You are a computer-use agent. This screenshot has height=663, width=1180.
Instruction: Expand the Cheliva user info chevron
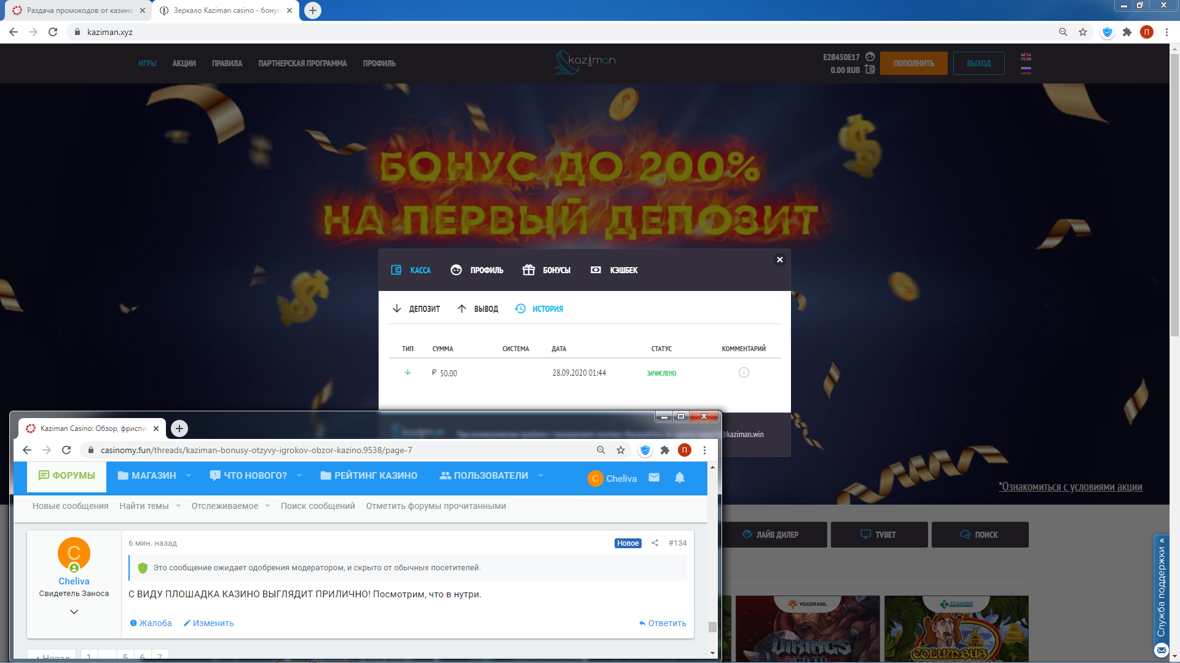tap(74, 611)
